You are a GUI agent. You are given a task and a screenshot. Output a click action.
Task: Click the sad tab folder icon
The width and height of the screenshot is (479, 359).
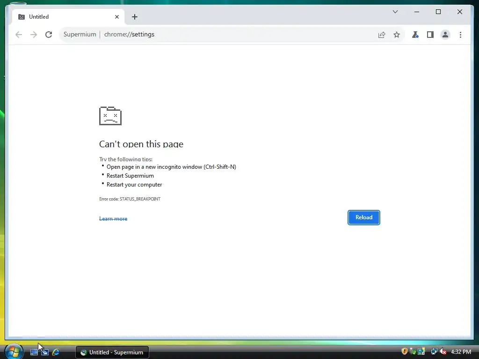pyautogui.click(x=110, y=116)
